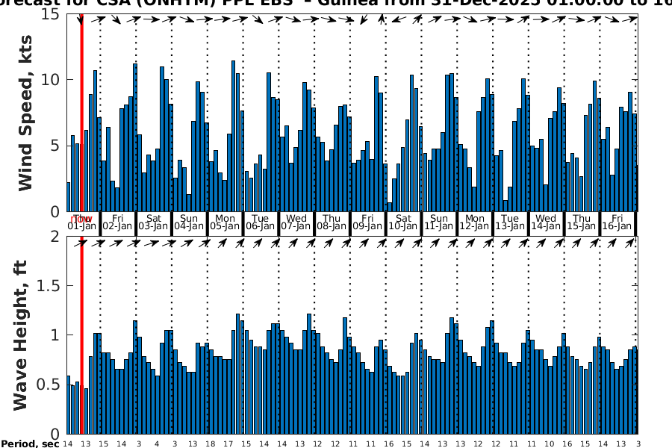This screenshot has height=448, width=672.
Task: Click the Period, sec label at bottom left
Action: (30, 444)
